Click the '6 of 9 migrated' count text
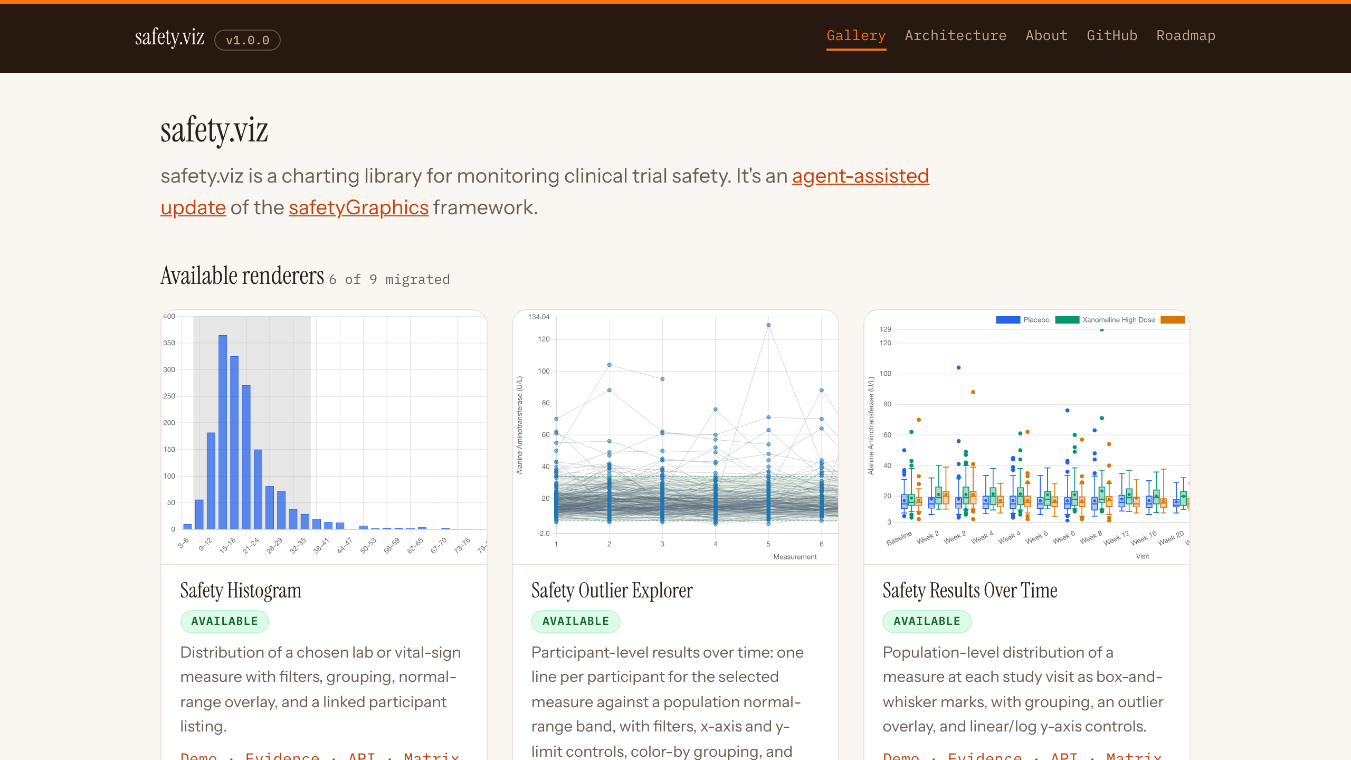 389,280
